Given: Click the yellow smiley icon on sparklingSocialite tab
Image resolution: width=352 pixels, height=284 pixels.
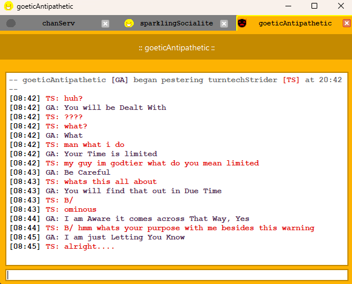Looking at the screenshot, I should (129, 23).
